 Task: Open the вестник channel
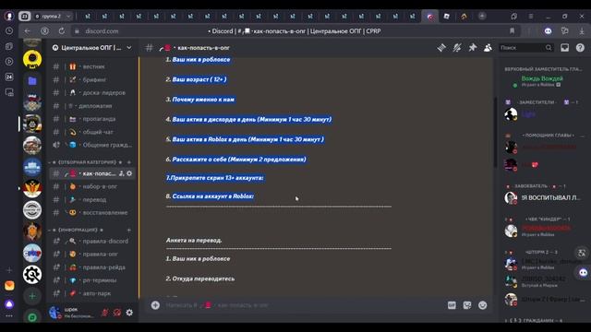pyautogui.click(x=92, y=66)
